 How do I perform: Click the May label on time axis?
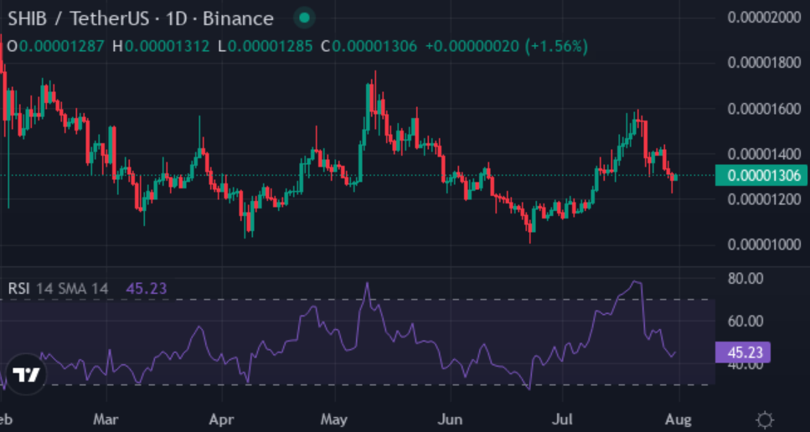coord(333,419)
